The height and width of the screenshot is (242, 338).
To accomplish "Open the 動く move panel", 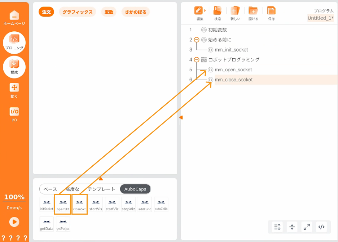I will (14, 90).
